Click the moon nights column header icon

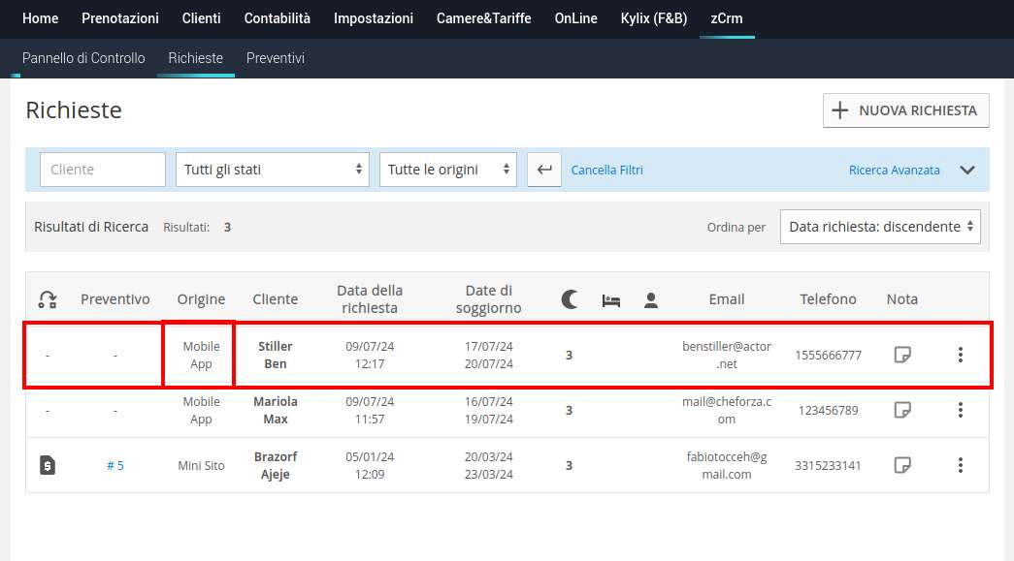tap(570, 299)
